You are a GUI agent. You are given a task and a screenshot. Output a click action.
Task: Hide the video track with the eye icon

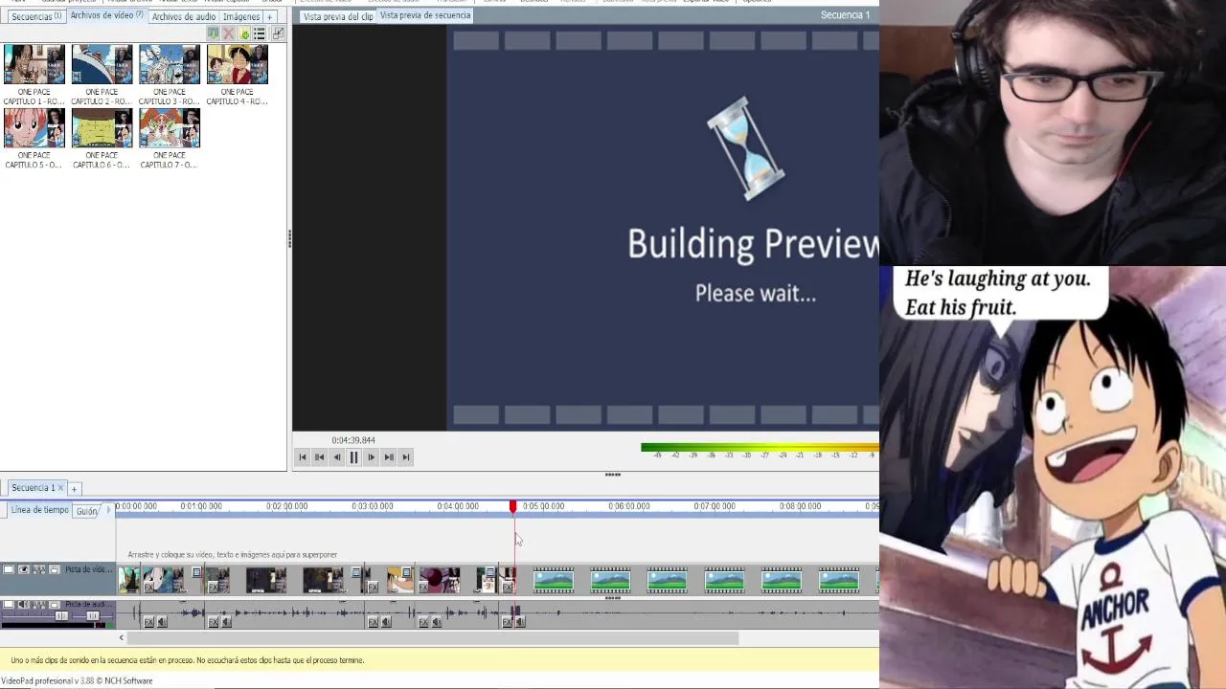[x=24, y=569]
